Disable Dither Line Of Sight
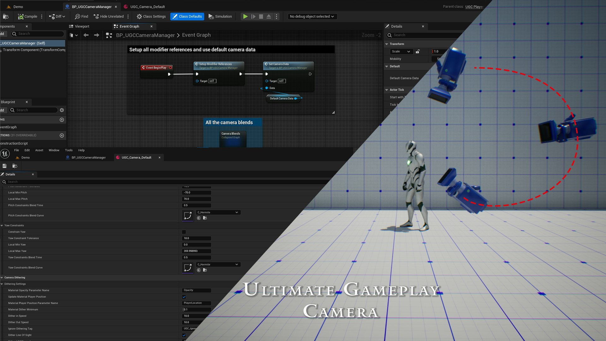Screen dimensions: 606x341 point(184,335)
